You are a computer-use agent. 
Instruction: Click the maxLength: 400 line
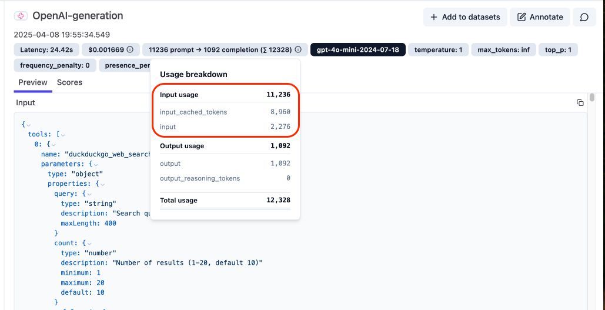point(88,223)
